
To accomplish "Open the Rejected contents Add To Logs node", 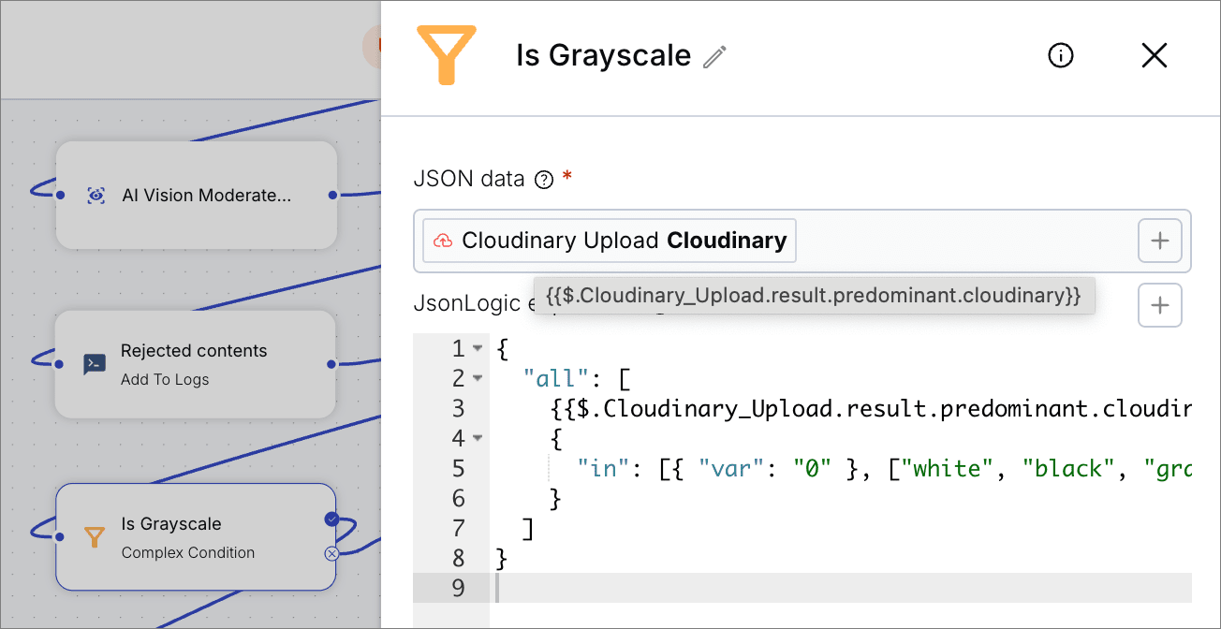I will pyautogui.click(x=195, y=364).
